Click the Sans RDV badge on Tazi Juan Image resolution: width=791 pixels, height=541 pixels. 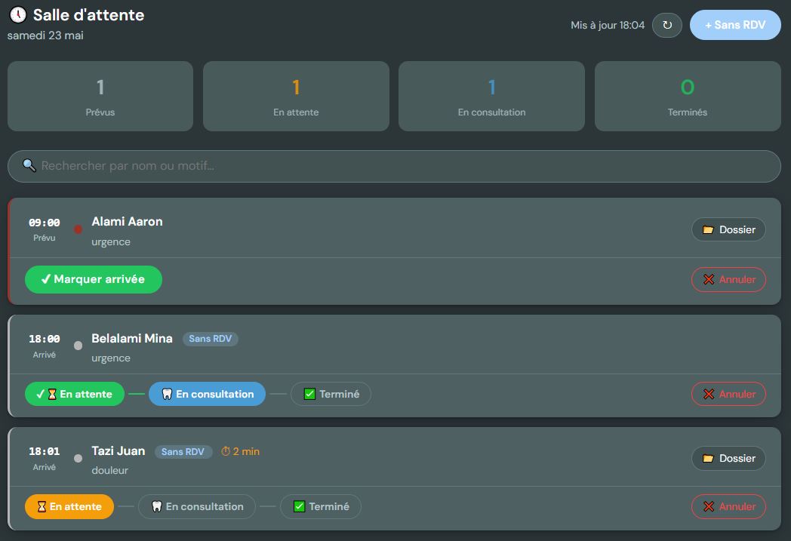point(183,452)
